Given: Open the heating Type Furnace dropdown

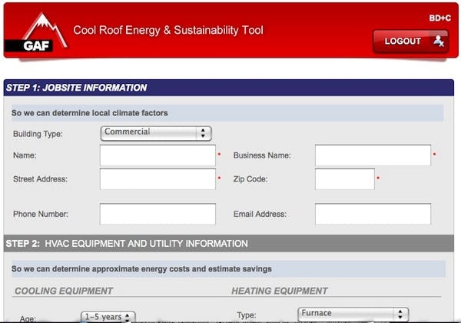Looking at the screenshot, I should pyautogui.click(x=353, y=314).
